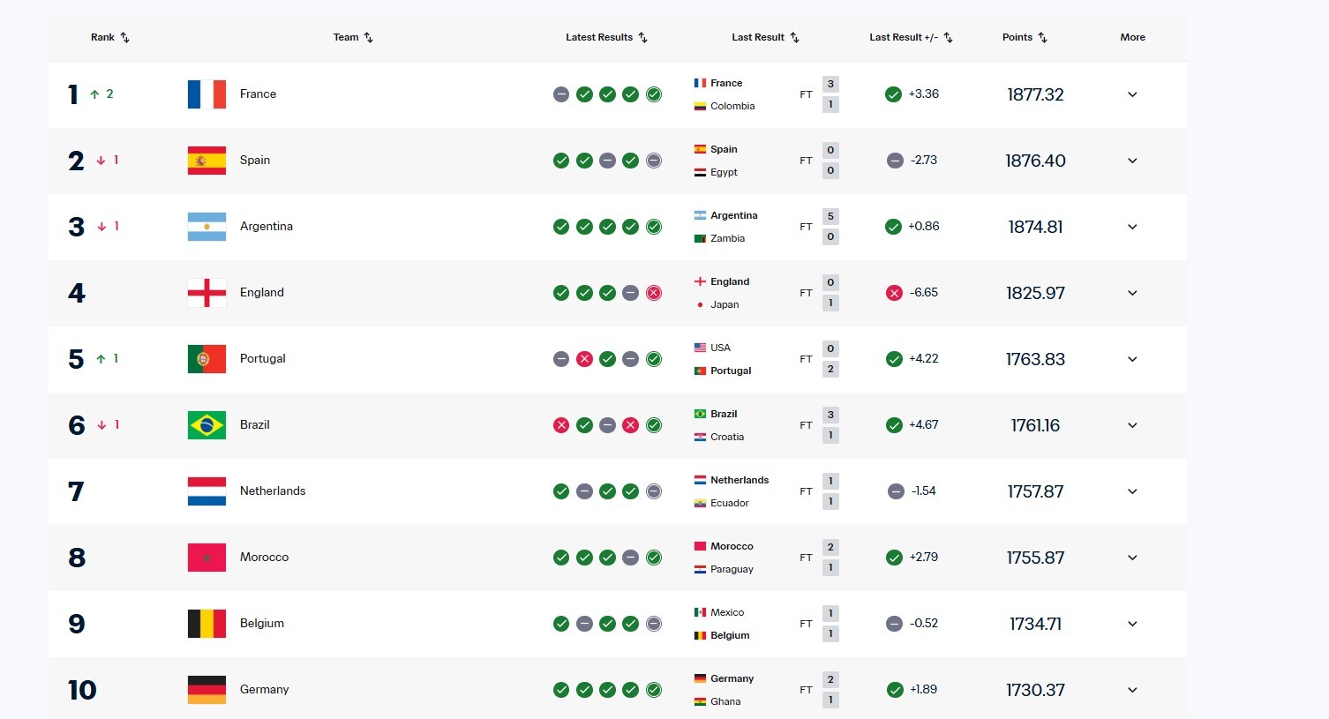Viewport: 1329px width, 719px height.
Task: Open the Netherlands team link
Action: [x=273, y=491]
